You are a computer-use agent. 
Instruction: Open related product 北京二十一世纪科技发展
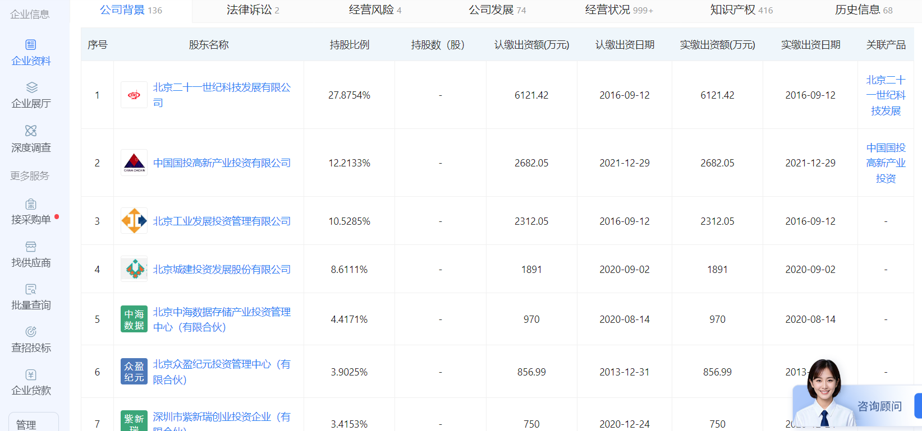(886, 95)
